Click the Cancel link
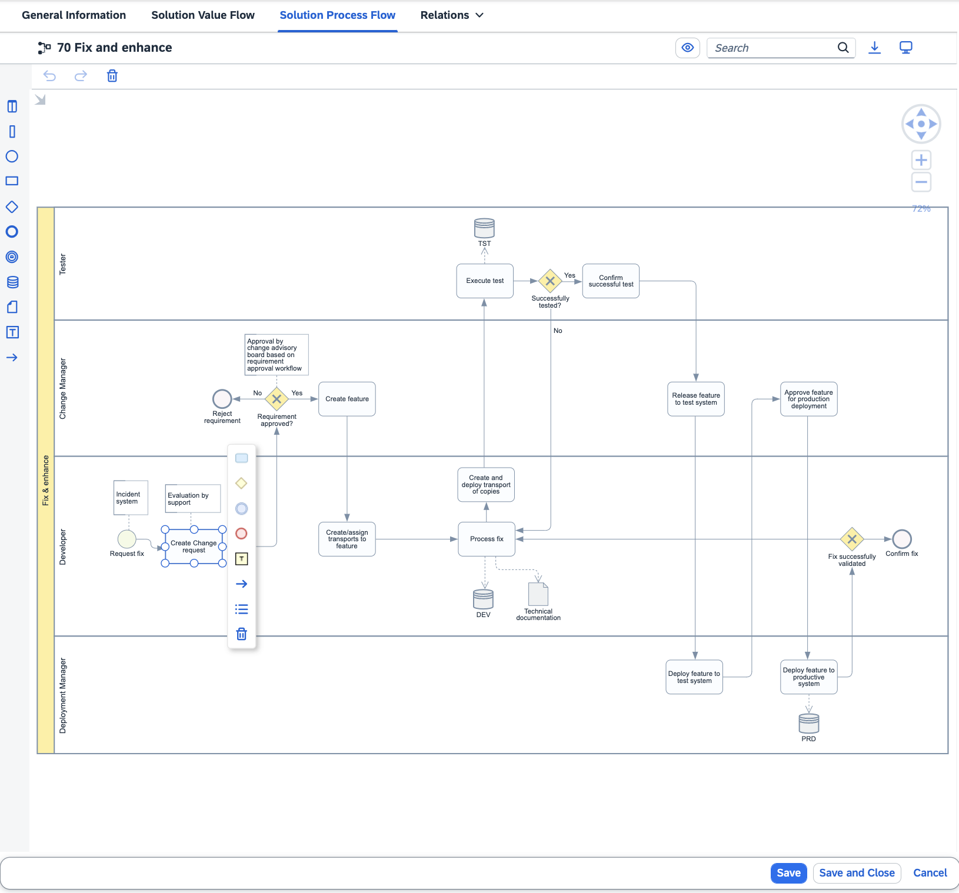 pos(930,873)
